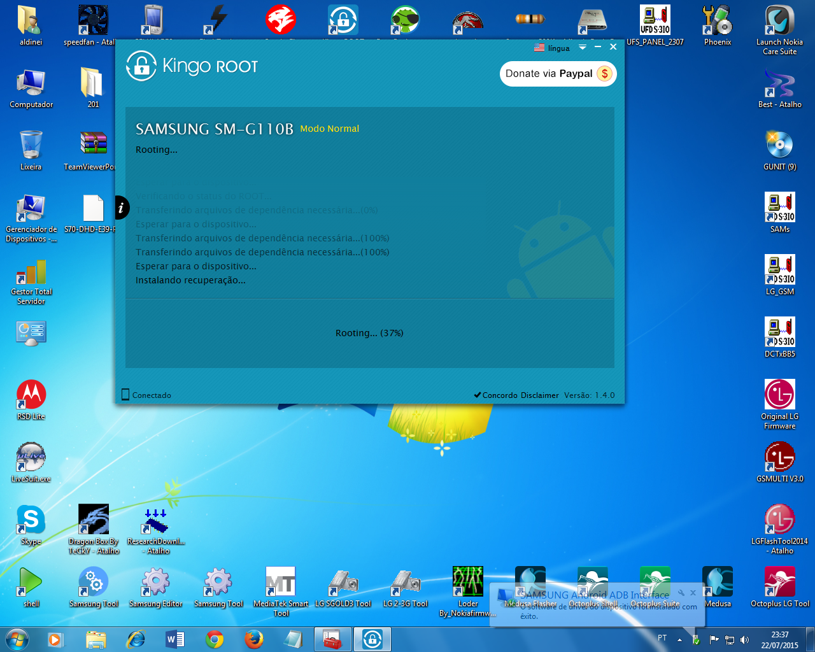This screenshot has height=652, width=815.
Task: Select the GSMULTI V3.0 desktop icon
Action: pyautogui.click(x=780, y=462)
